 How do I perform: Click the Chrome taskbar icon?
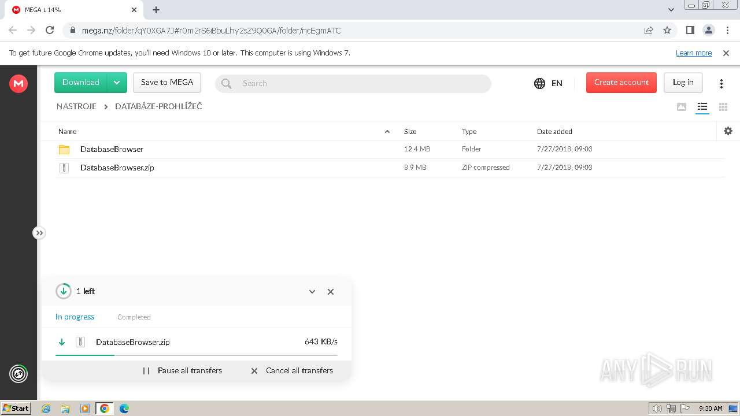105,408
